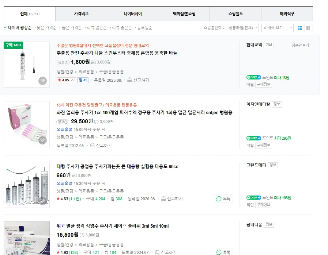Open 톡톡 chat with seller 그랜드메디
This screenshot has height=255, width=328.
[x=223, y=199]
